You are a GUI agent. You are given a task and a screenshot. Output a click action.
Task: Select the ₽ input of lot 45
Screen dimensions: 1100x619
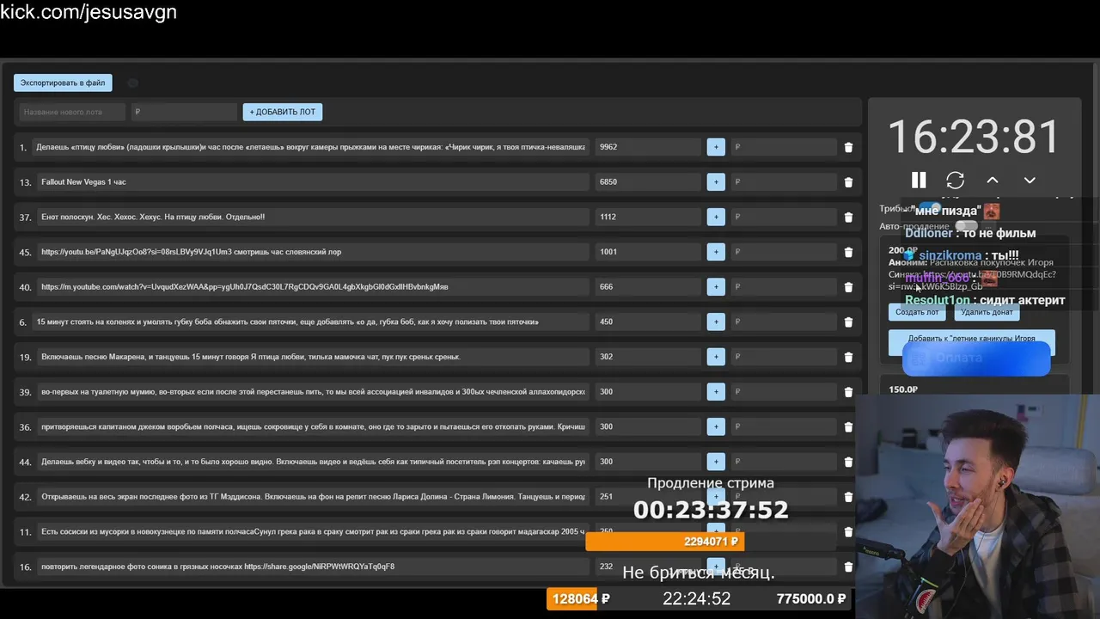coord(783,252)
